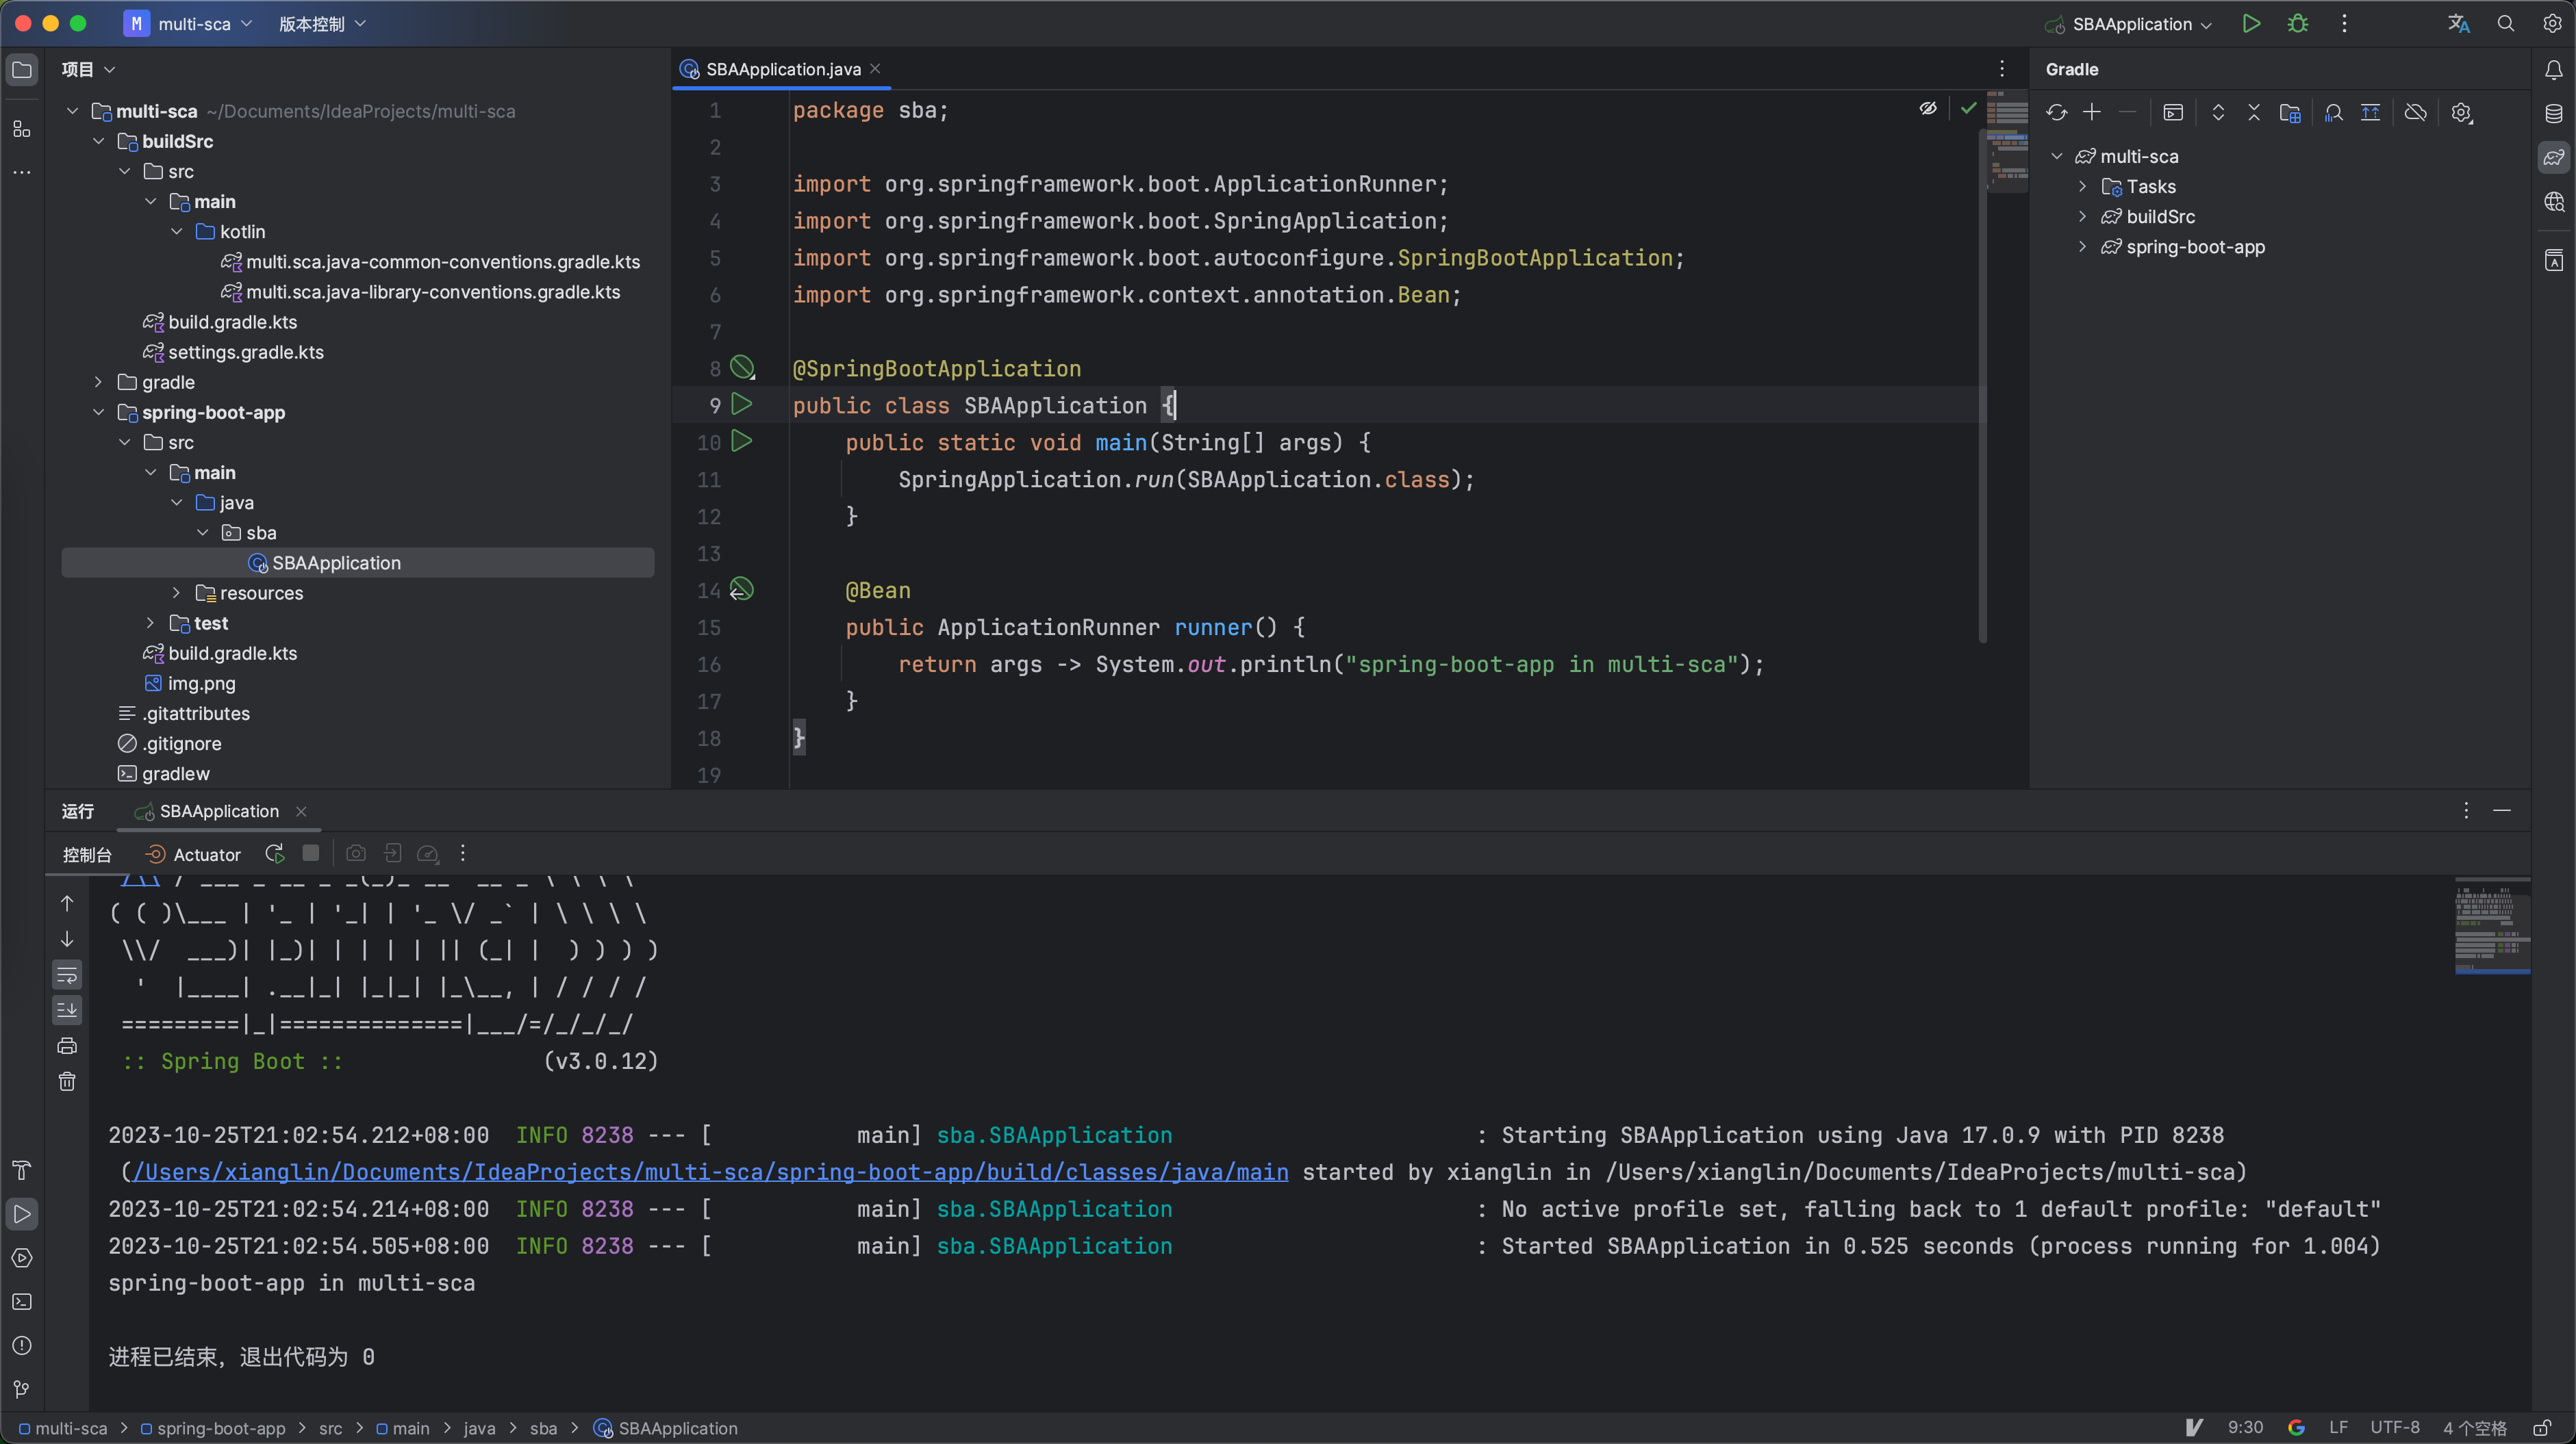Image resolution: width=2576 pixels, height=1444 pixels.
Task: Open editor tab options three-dot menu
Action: click(x=2002, y=69)
